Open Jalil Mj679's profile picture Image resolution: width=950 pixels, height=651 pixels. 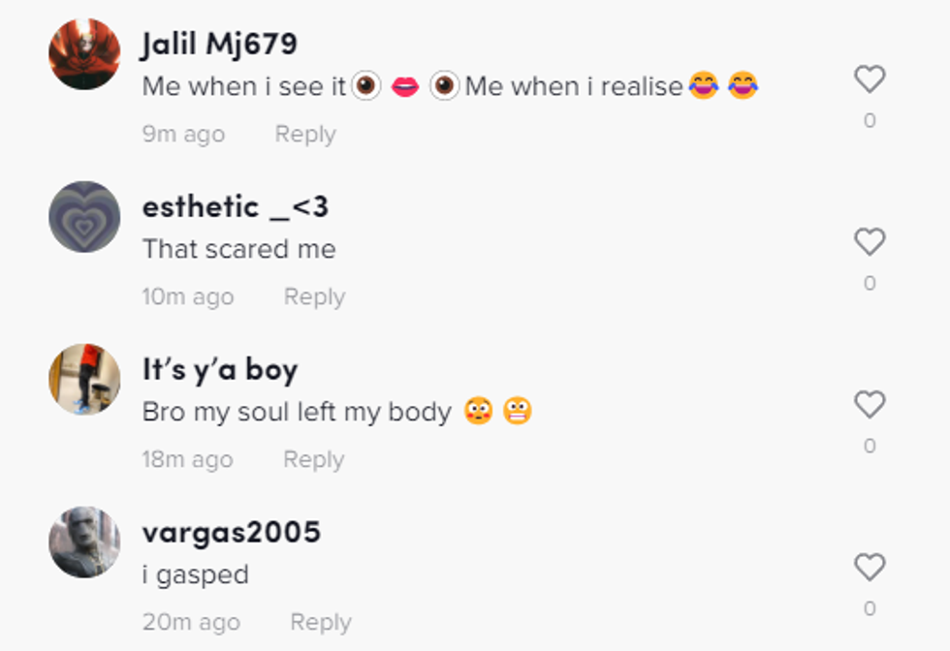(x=84, y=54)
